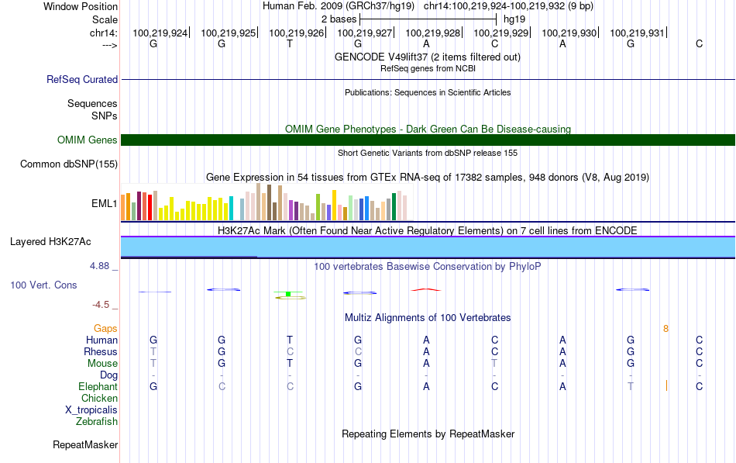The image size is (736, 463).
Task: Click the Common dbSNP(155) track label
Action: pos(68,164)
